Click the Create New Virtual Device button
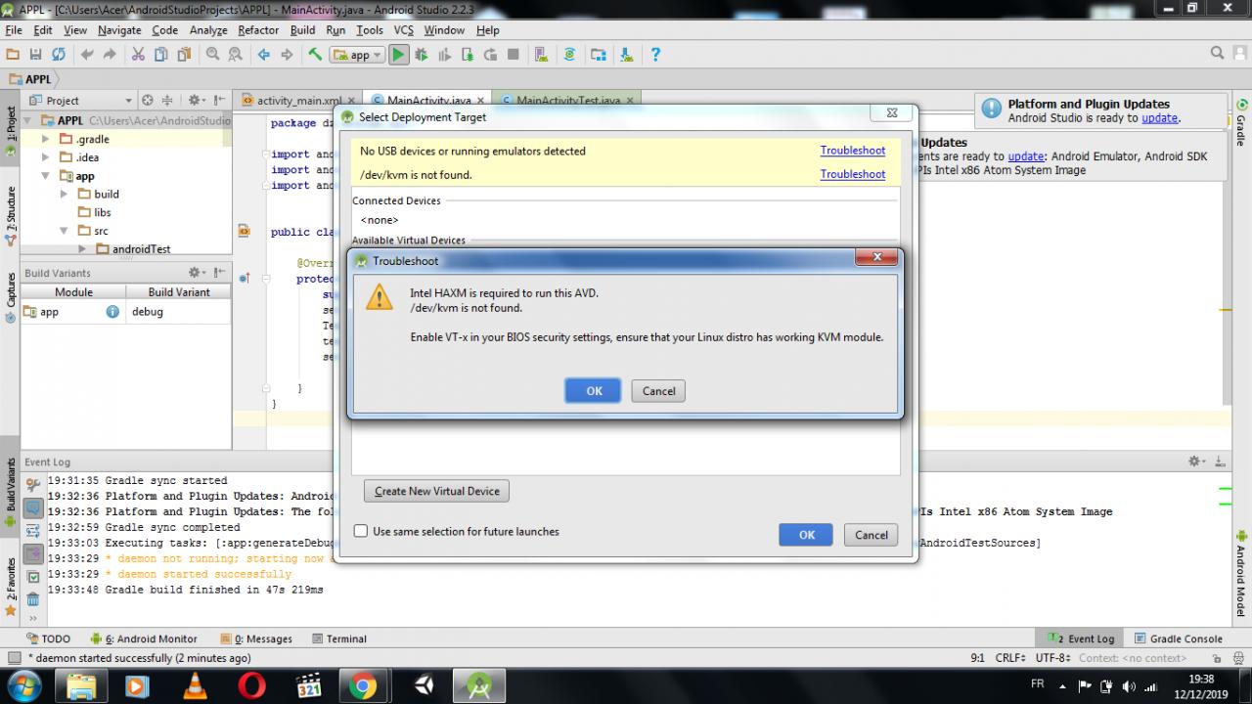1252x704 pixels. pos(436,491)
